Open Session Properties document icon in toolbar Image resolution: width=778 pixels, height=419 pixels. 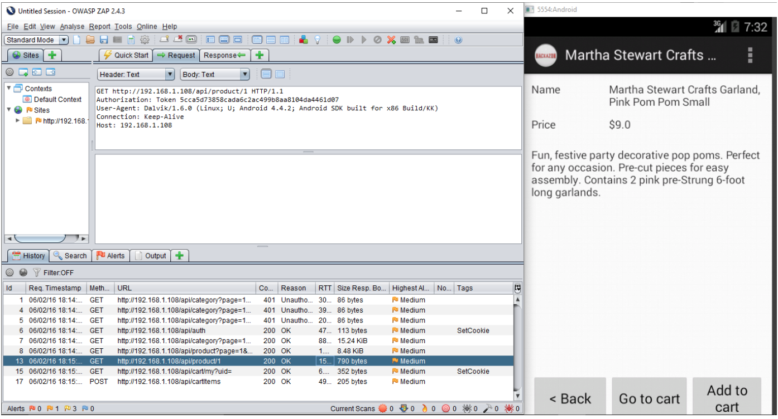pos(131,40)
